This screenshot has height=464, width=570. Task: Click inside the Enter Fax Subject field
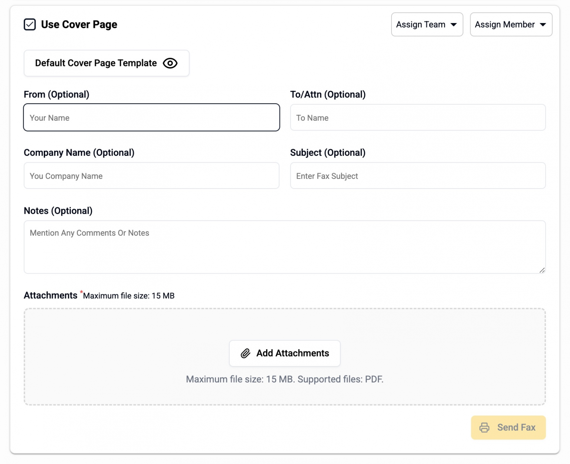click(418, 176)
